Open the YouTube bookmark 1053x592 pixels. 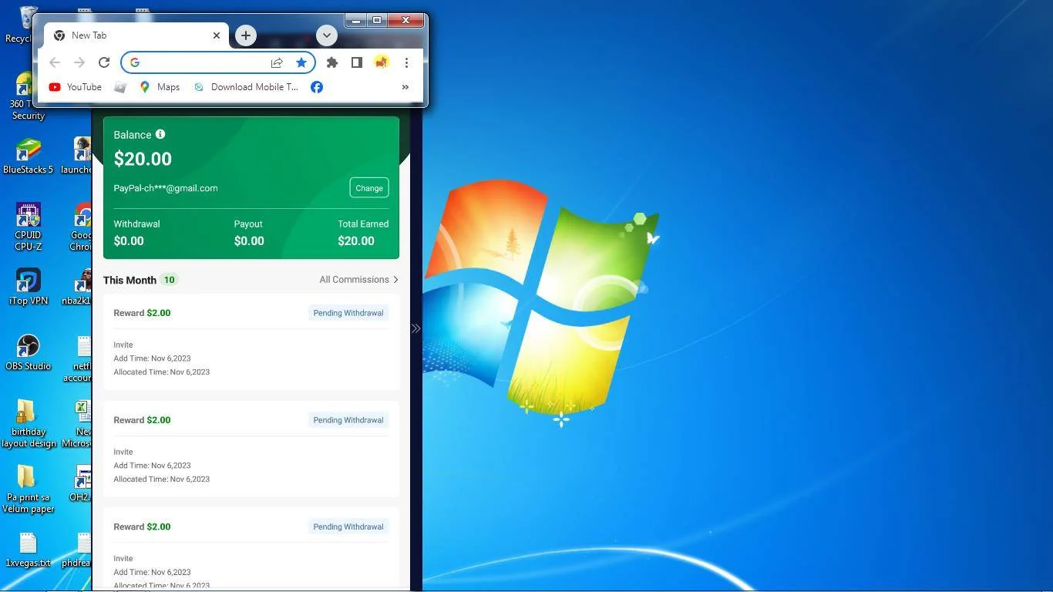pyautogui.click(x=76, y=87)
